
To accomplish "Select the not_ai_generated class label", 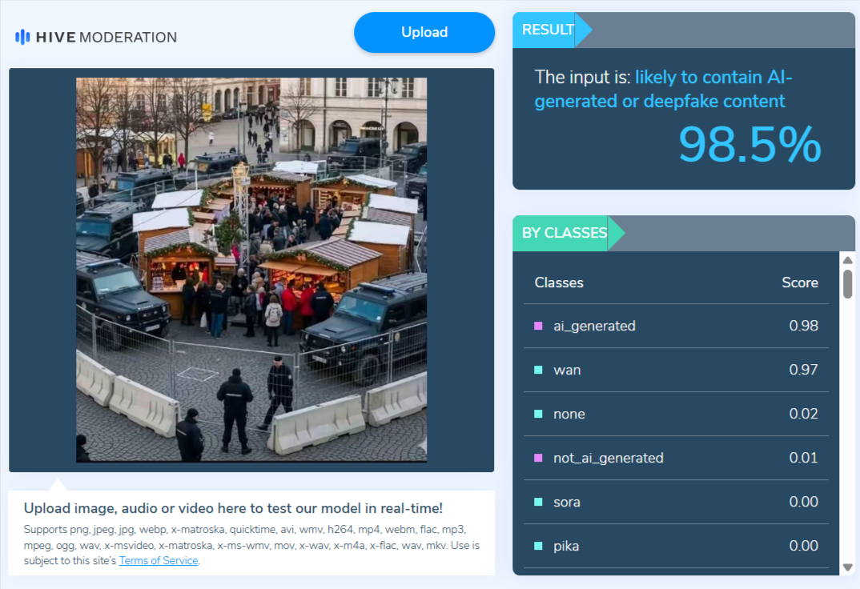I will pos(609,458).
